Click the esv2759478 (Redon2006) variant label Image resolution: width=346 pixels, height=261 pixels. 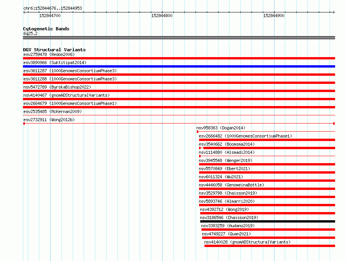49,54
